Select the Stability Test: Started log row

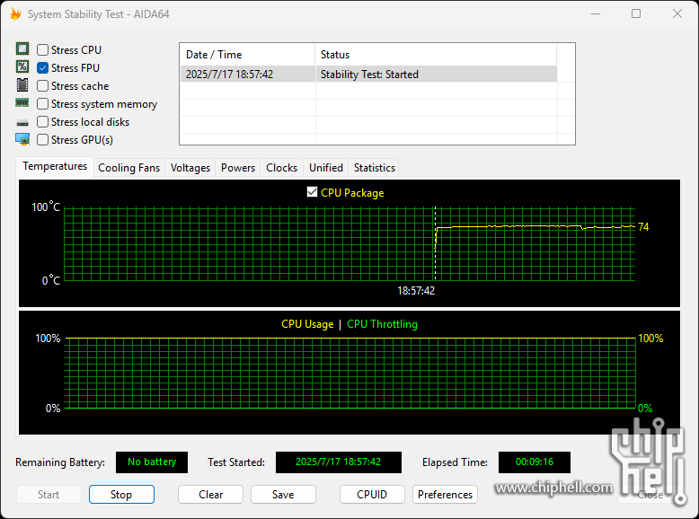(369, 75)
